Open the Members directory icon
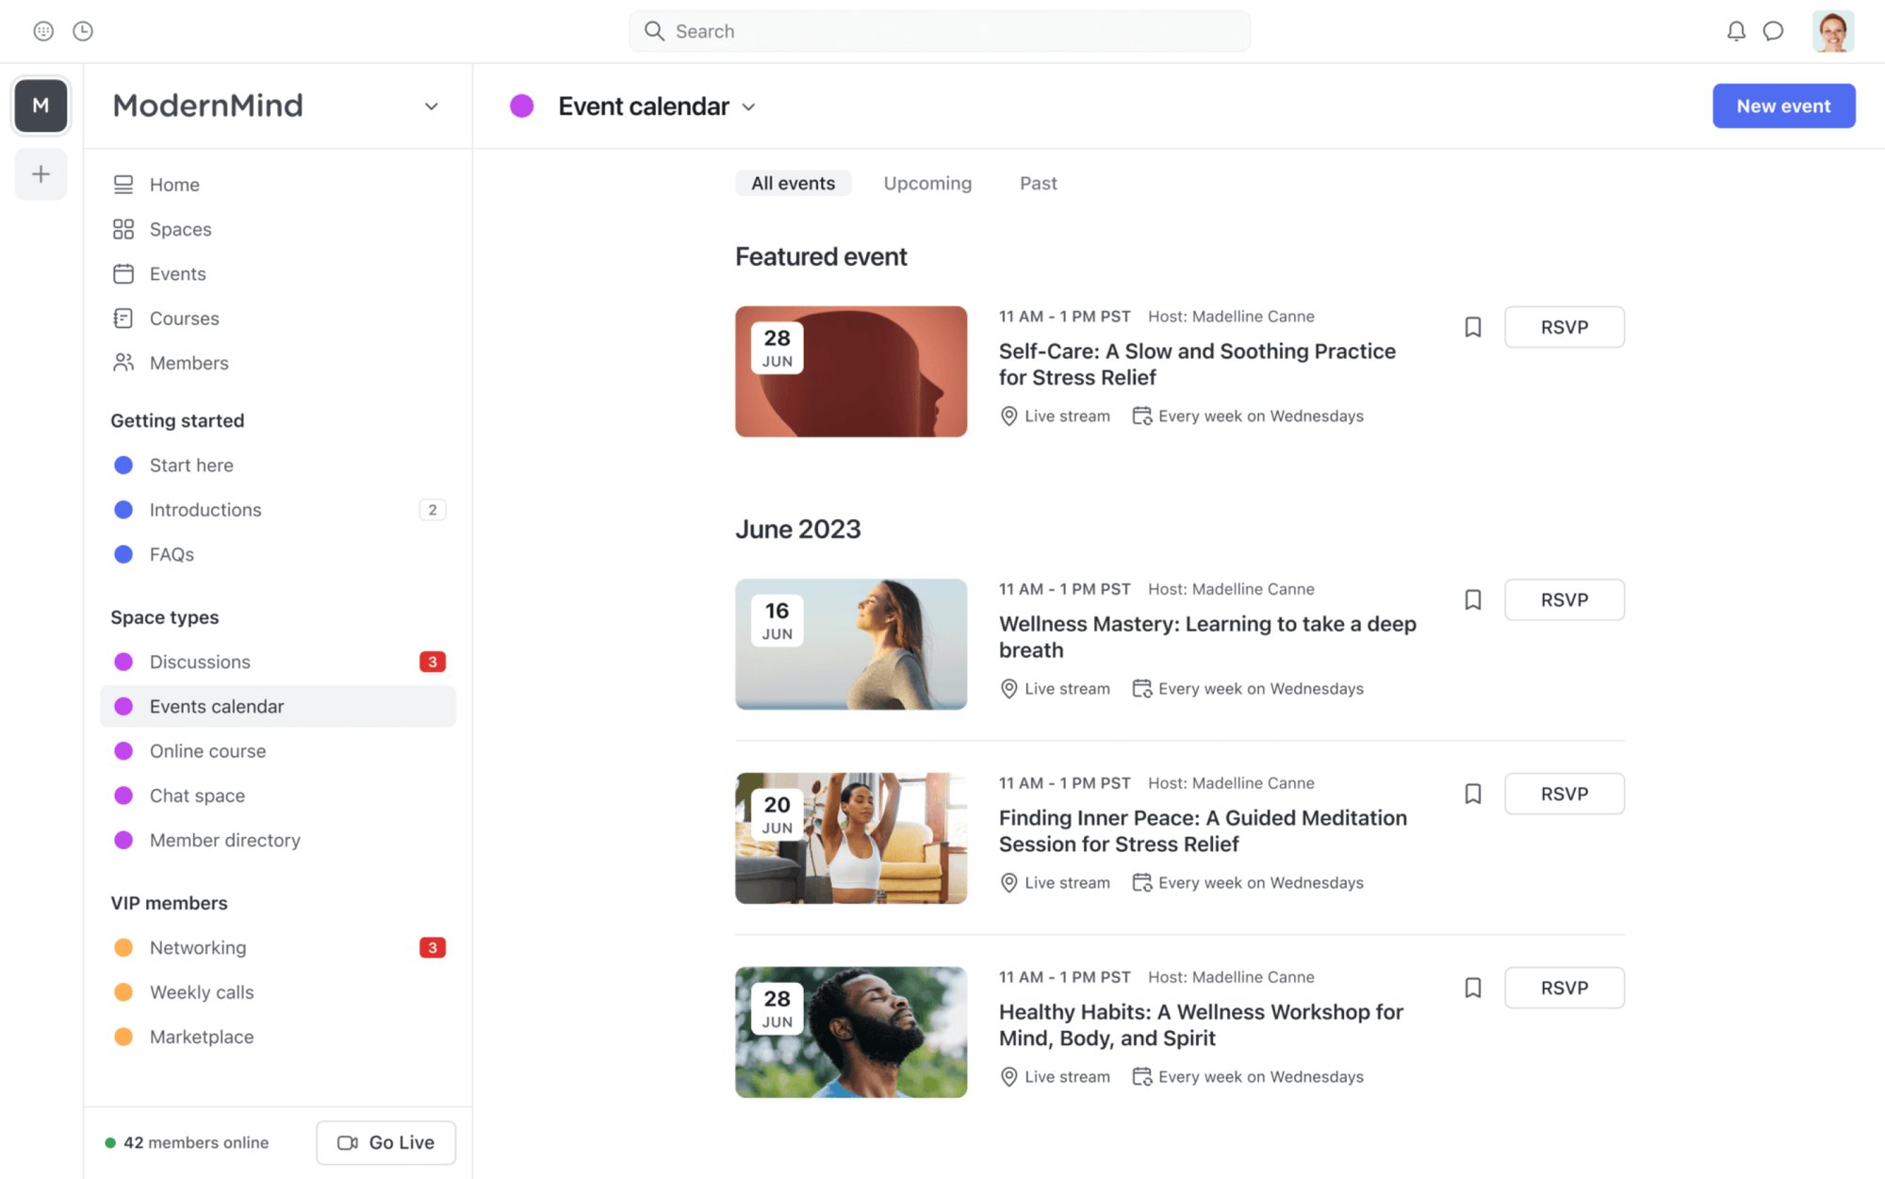The height and width of the screenshot is (1179, 1885). coord(123,362)
